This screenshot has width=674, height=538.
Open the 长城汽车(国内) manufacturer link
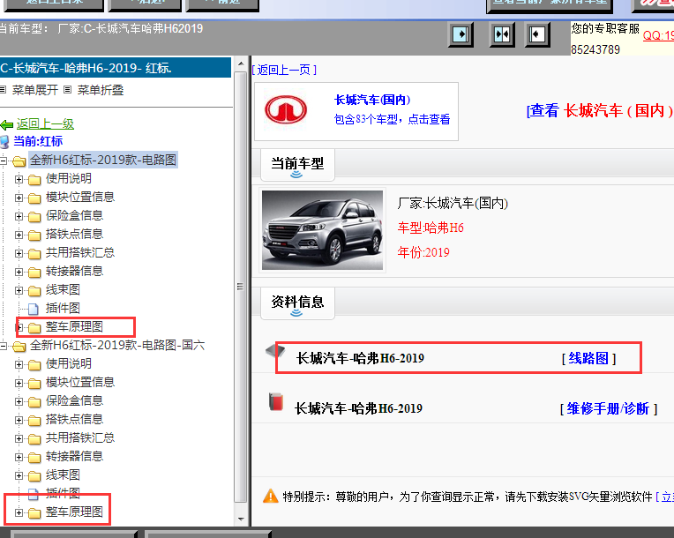tap(372, 100)
